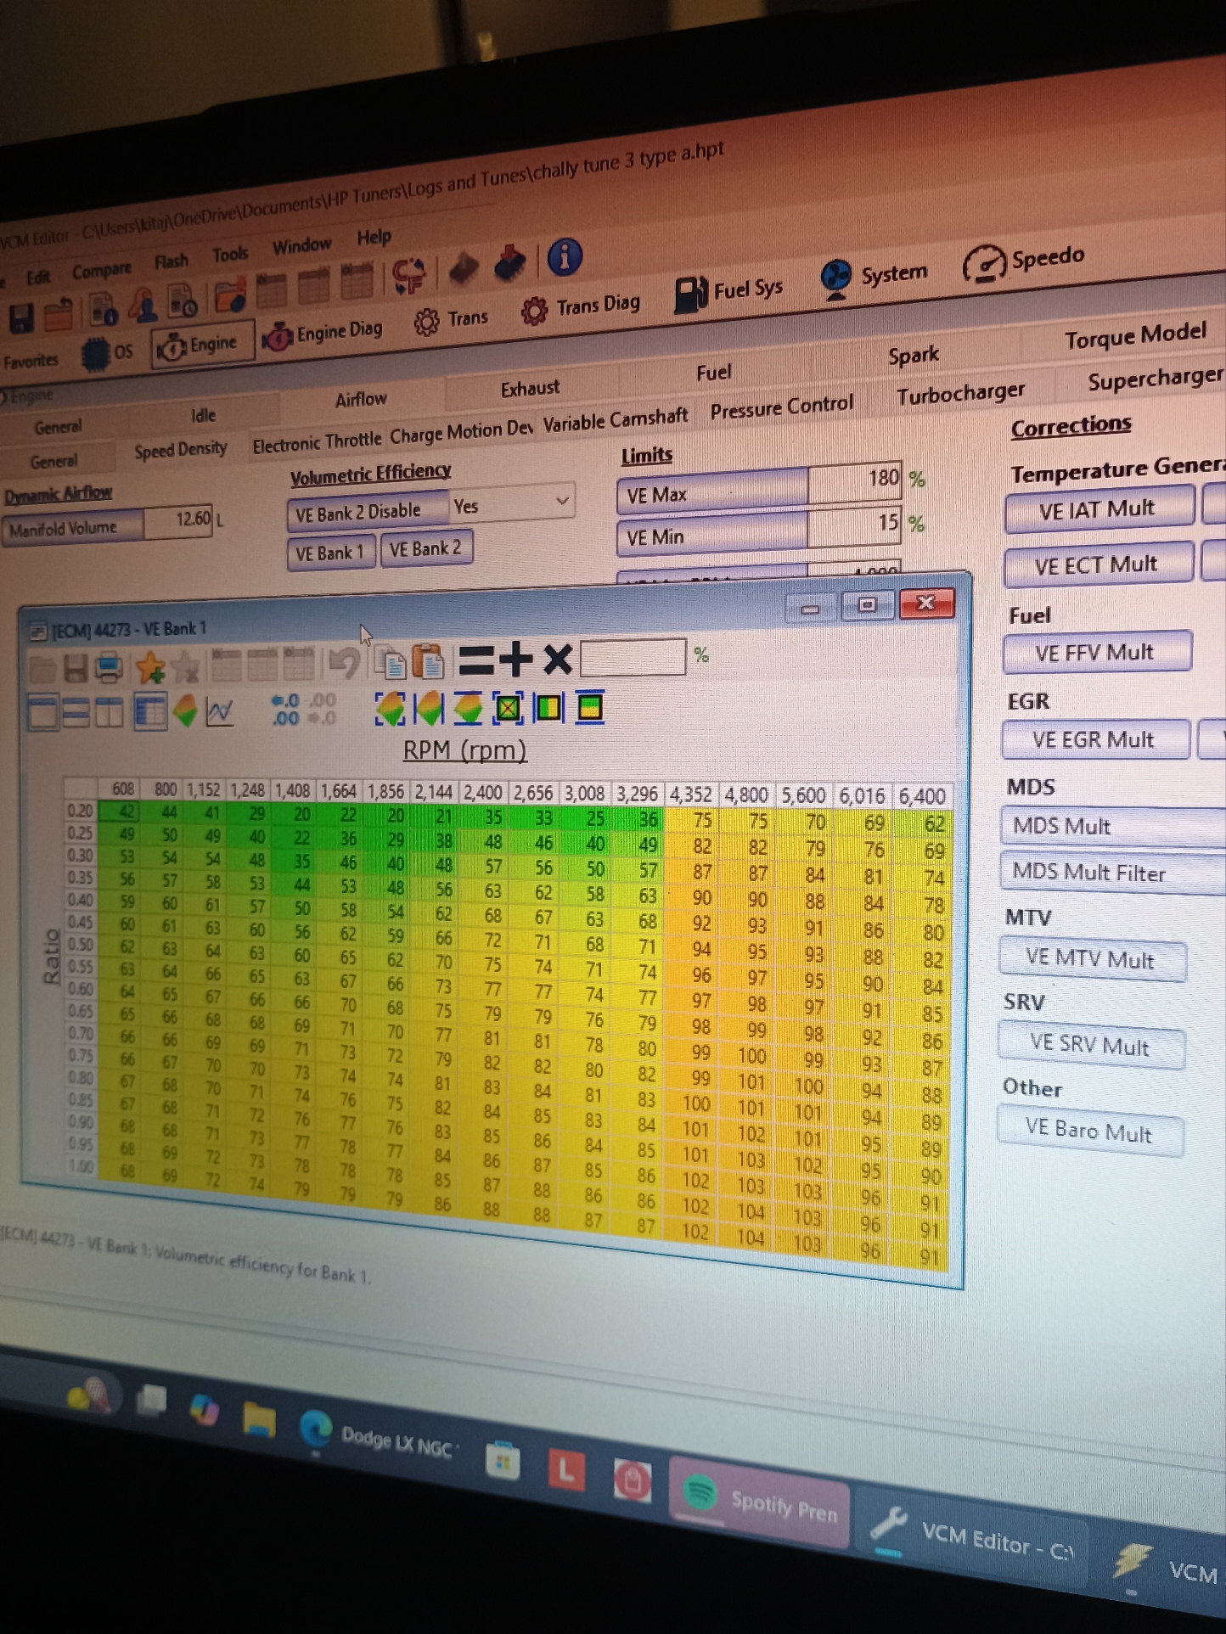Click the plus add-value icon

[x=515, y=659]
